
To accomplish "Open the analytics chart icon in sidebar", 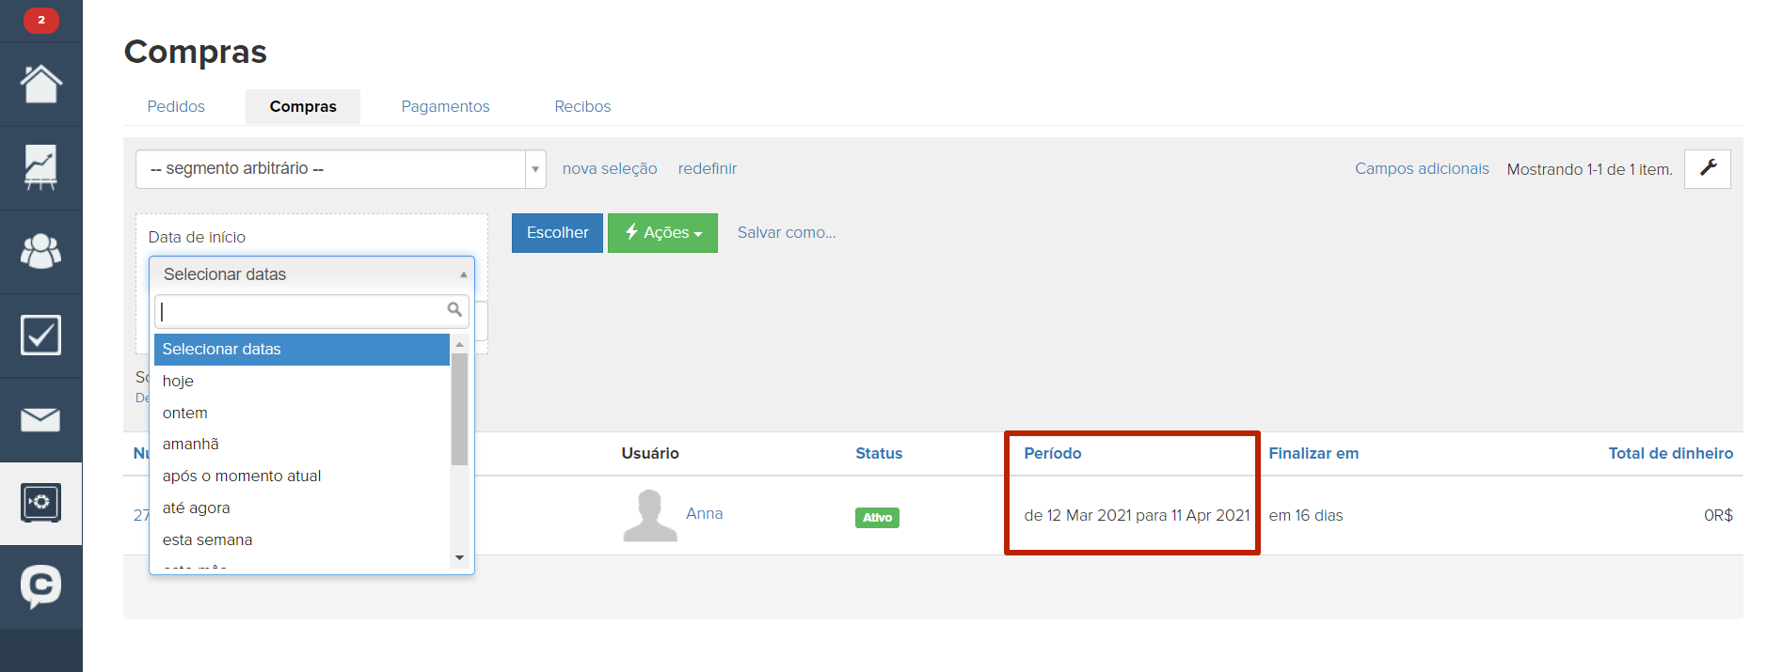I will point(40,168).
